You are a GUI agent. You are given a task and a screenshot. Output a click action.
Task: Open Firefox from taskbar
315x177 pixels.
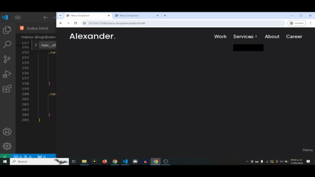pos(105,161)
